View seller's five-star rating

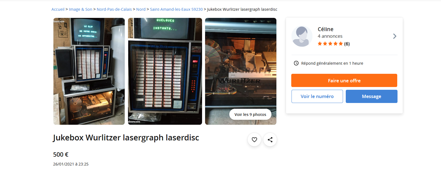330,44
